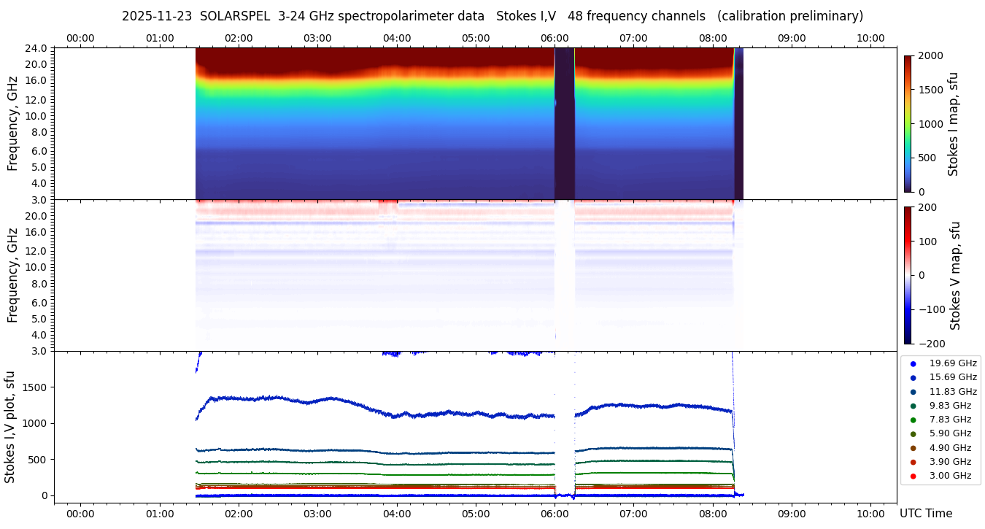Click the Stokes I map colorbar
This screenshot has height=529, width=985.
pyautogui.click(x=908, y=123)
